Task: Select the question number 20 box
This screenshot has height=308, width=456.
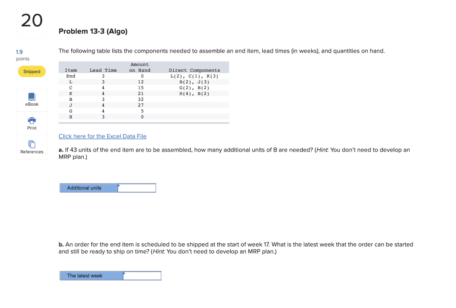Action: 31,20
